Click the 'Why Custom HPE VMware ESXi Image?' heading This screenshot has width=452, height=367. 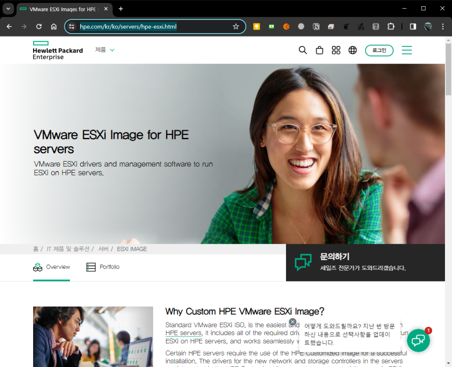(245, 312)
